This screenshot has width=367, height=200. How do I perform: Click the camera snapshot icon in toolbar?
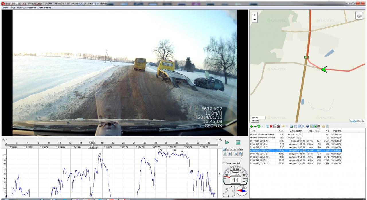(x=278, y=126)
